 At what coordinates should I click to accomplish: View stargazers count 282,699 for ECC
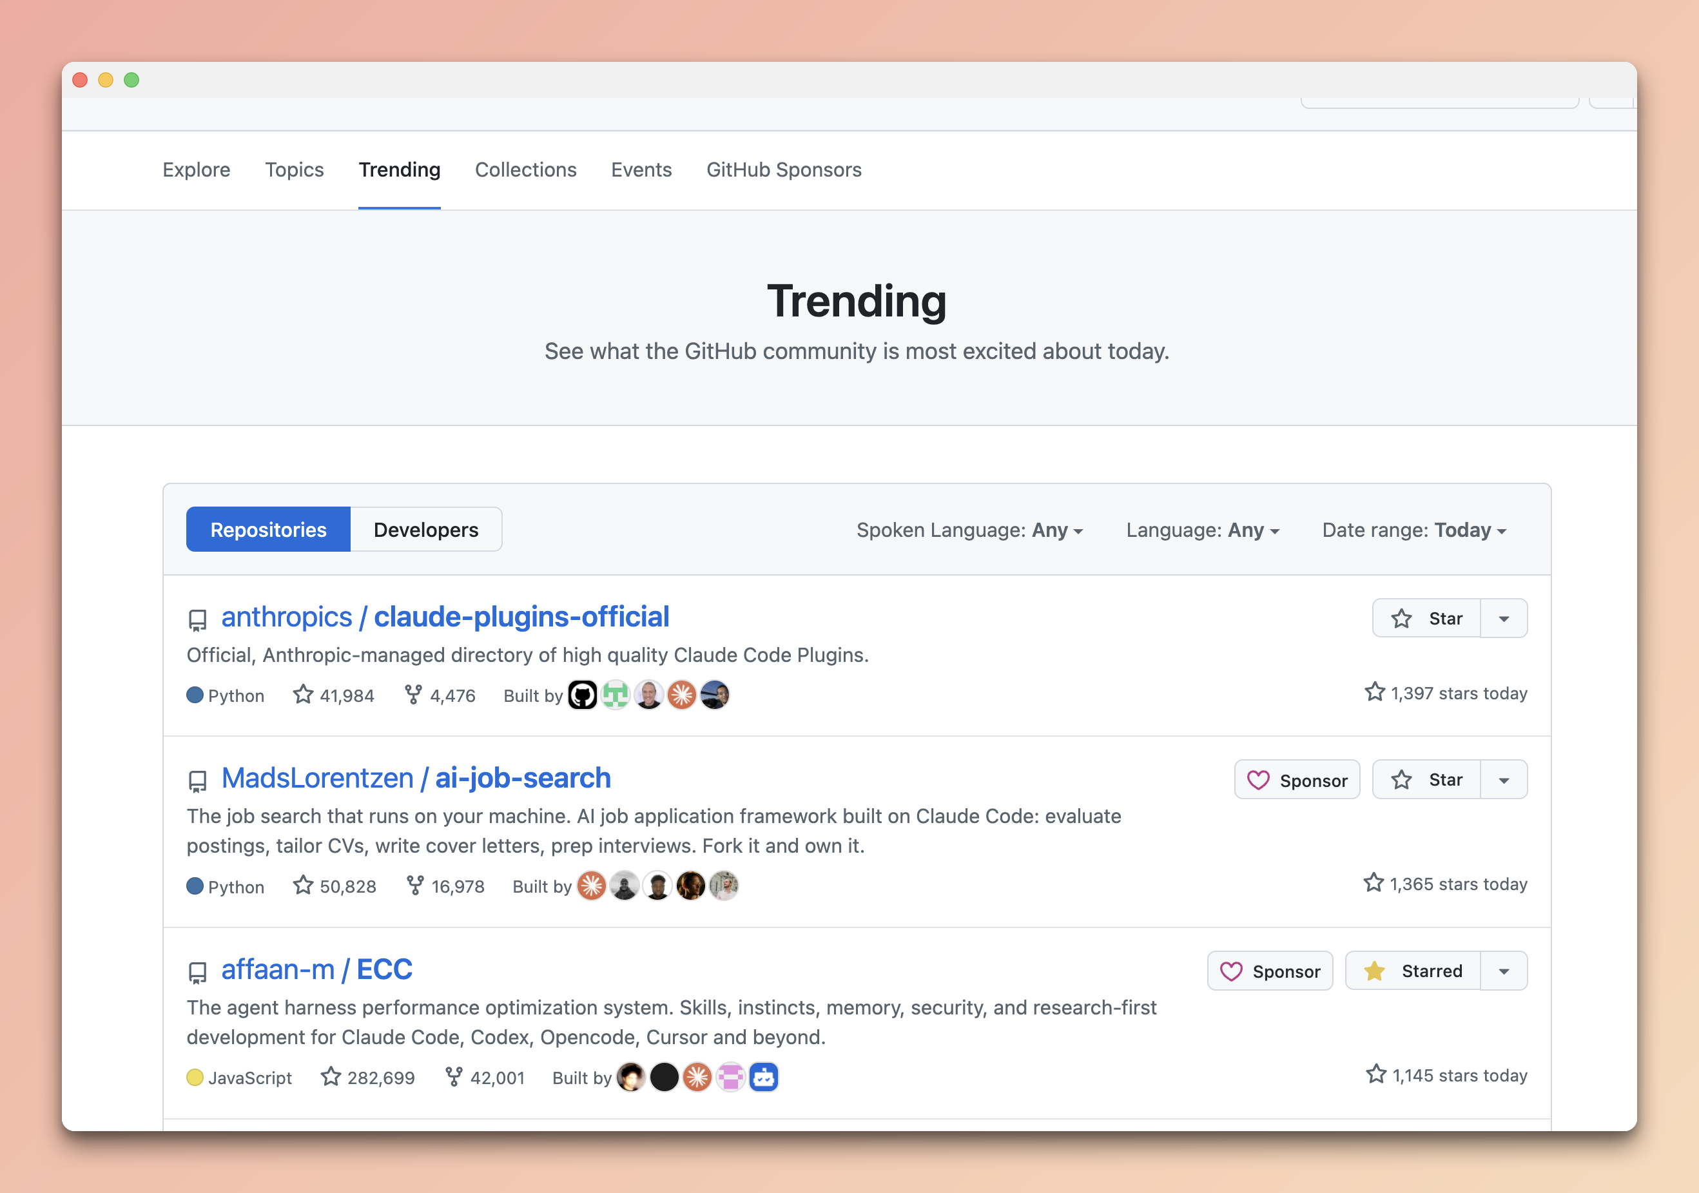[x=368, y=1077]
